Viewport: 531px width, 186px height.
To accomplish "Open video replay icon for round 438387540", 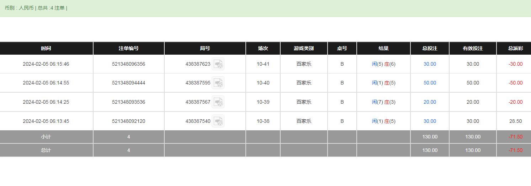I will pyautogui.click(x=218, y=121).
